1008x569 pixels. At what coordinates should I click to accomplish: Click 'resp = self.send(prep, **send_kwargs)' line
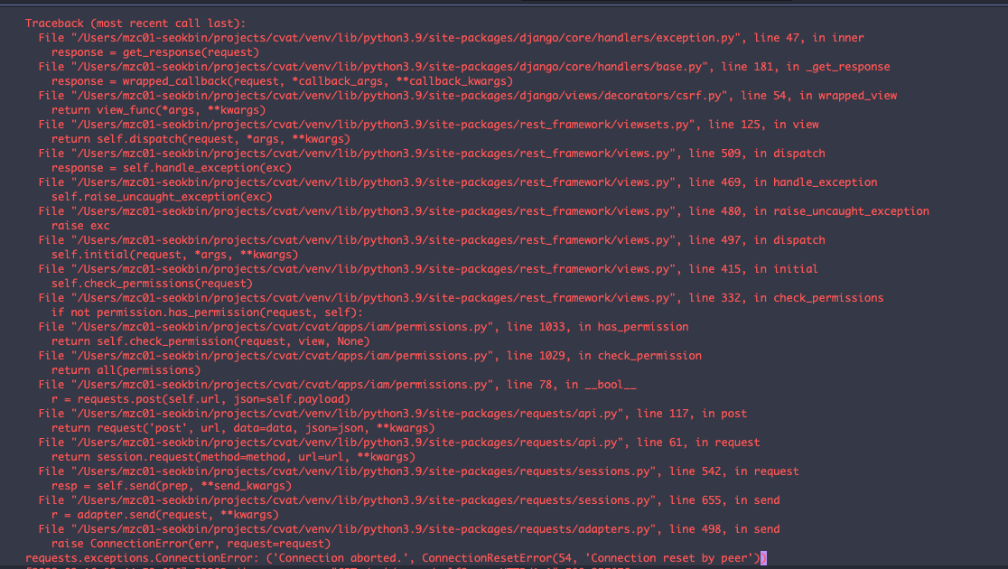click(172, 486)
